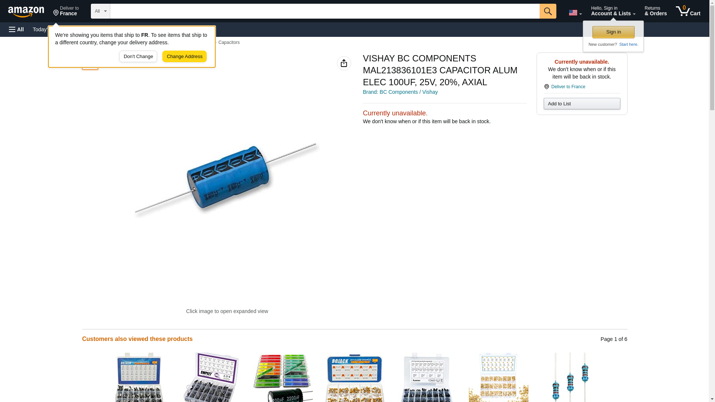
Task: Click the Sign in button
Action: tap(613, 32)
